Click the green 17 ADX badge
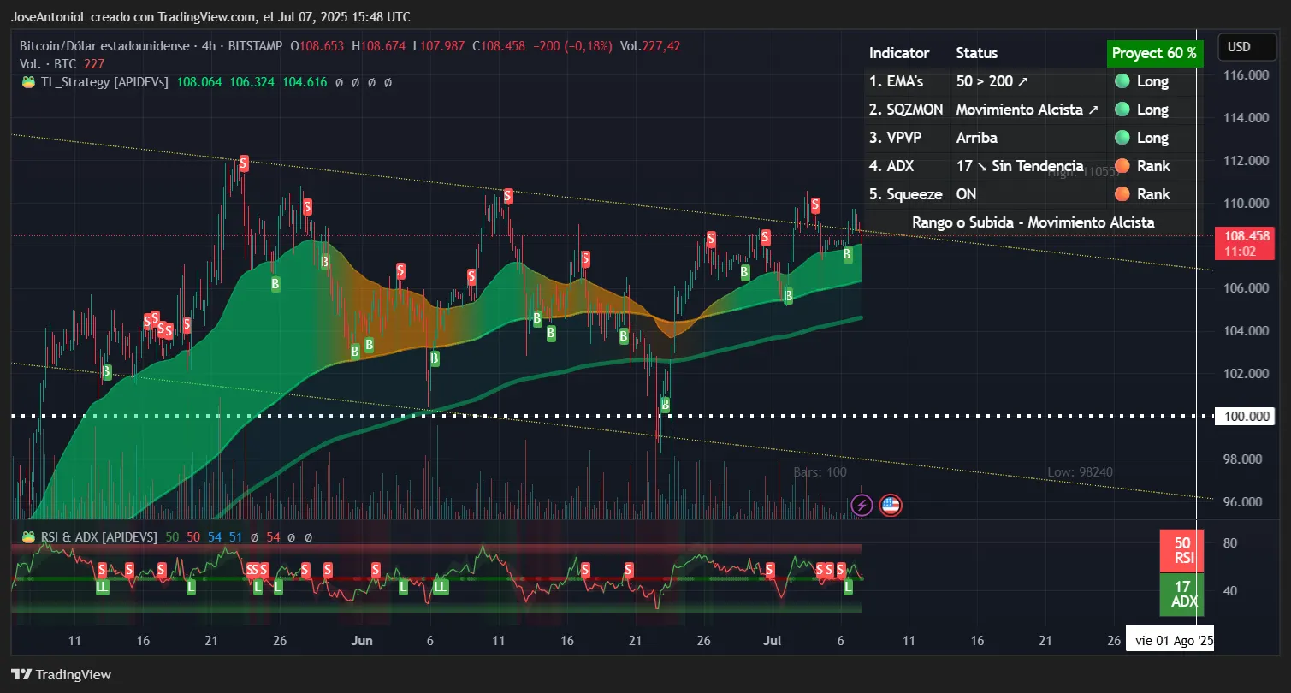Screen dimensions: 1291x693 coord(1181,595)
